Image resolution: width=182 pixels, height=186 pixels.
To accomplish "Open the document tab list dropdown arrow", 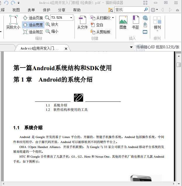I will pos(131,47).
